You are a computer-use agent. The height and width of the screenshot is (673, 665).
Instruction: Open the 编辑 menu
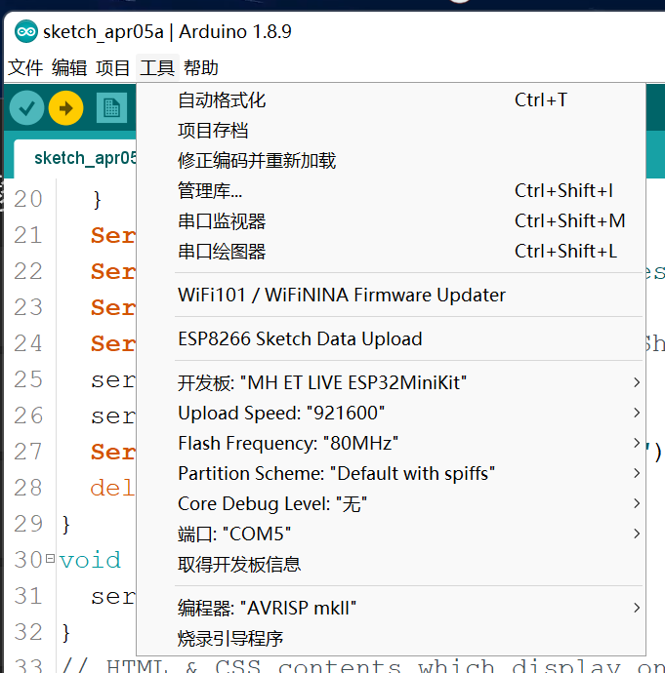point(69,67)
